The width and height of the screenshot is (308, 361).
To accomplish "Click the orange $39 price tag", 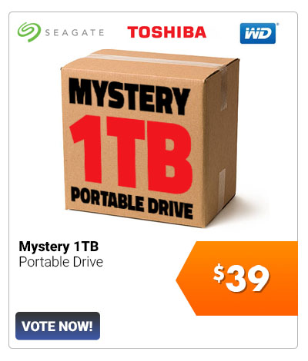I will click(x=237, y=278).
